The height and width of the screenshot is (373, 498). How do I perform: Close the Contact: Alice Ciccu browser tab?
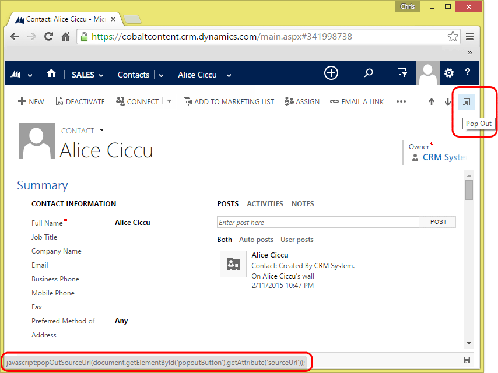coord(113,19)
